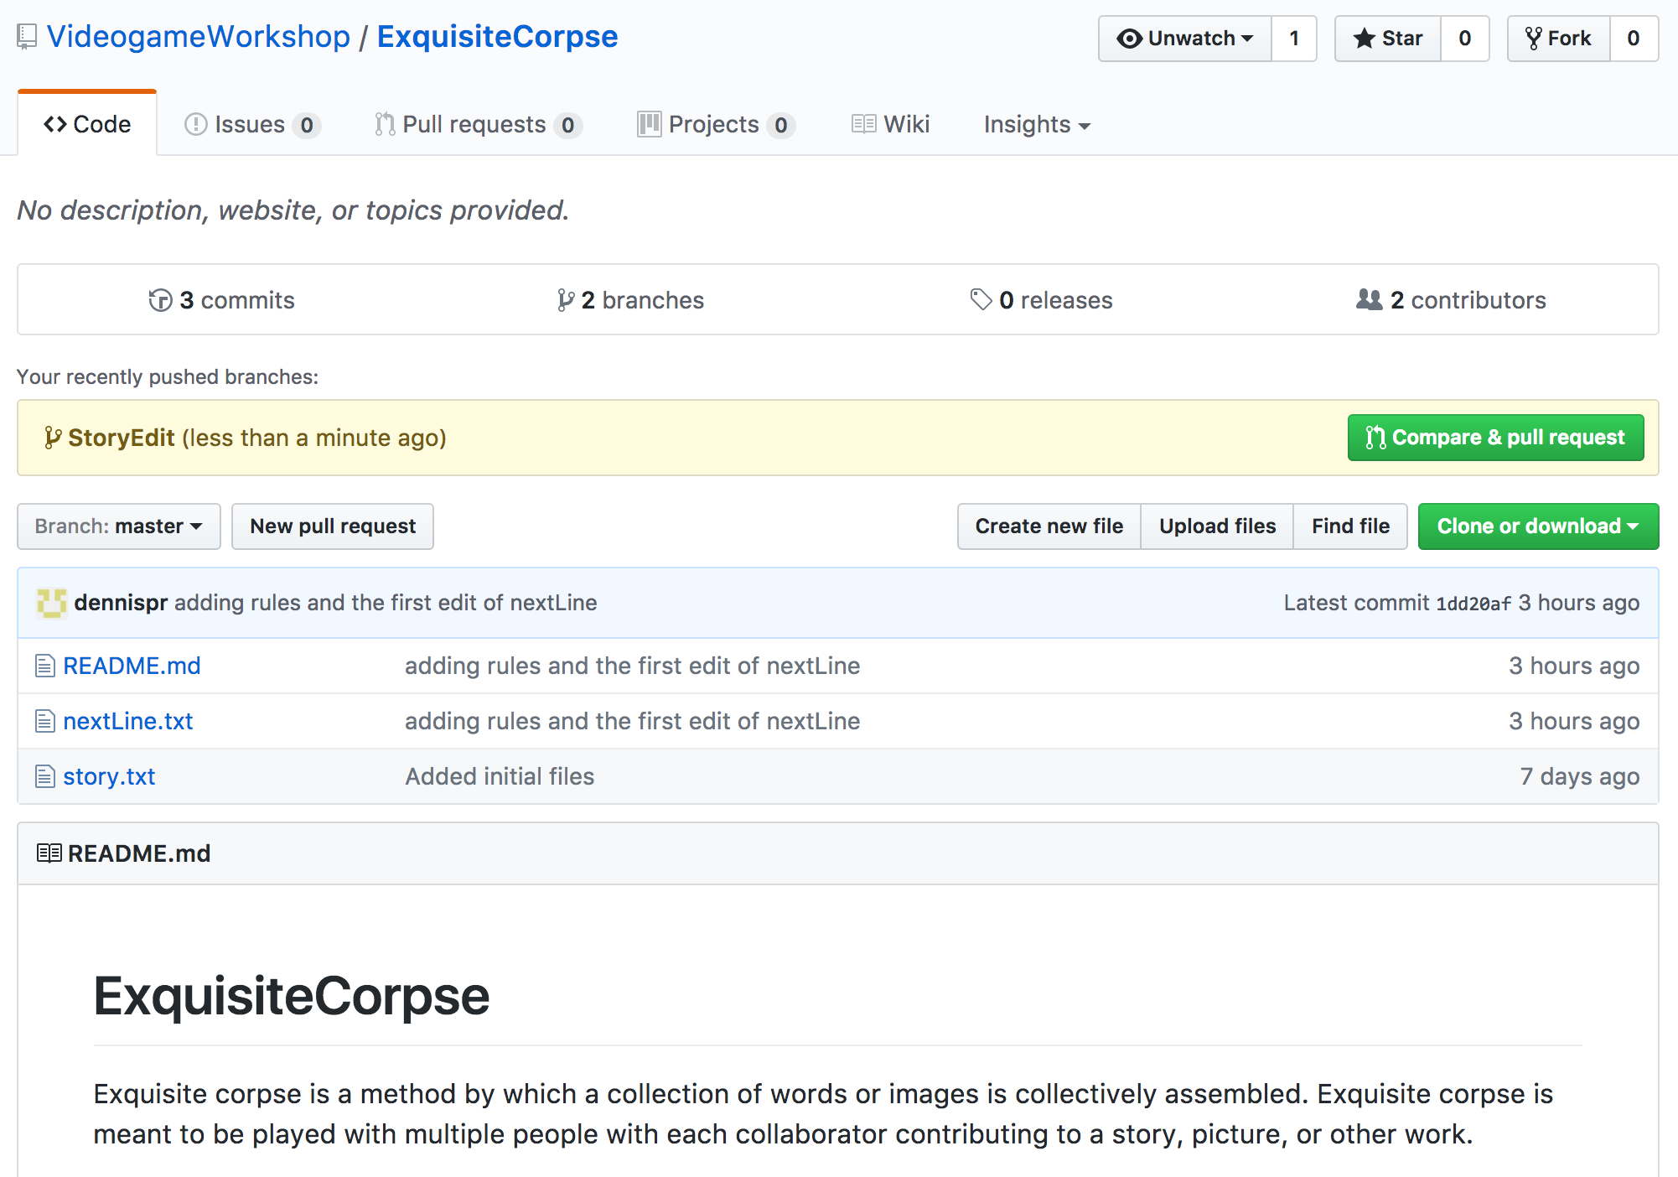Open latest commit message in header row
This screenshot has width=1678, height=1177.
[x=386, y=603]
